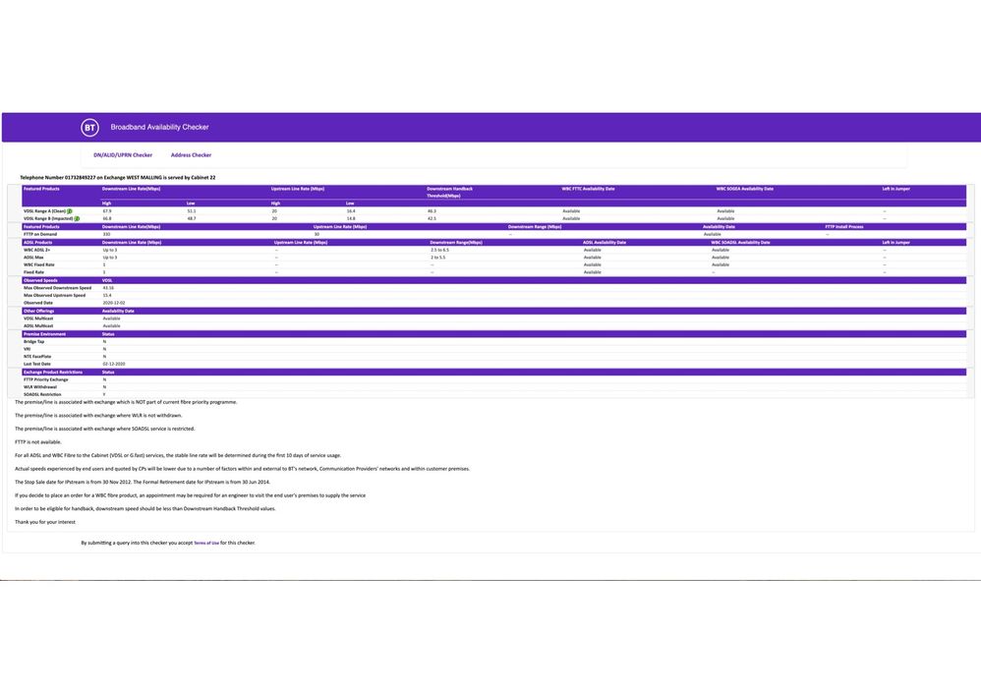Click the Exchange Product Restrictions header
The height and width of the screenshot is (694, 981).
click(x=53, y=373)
